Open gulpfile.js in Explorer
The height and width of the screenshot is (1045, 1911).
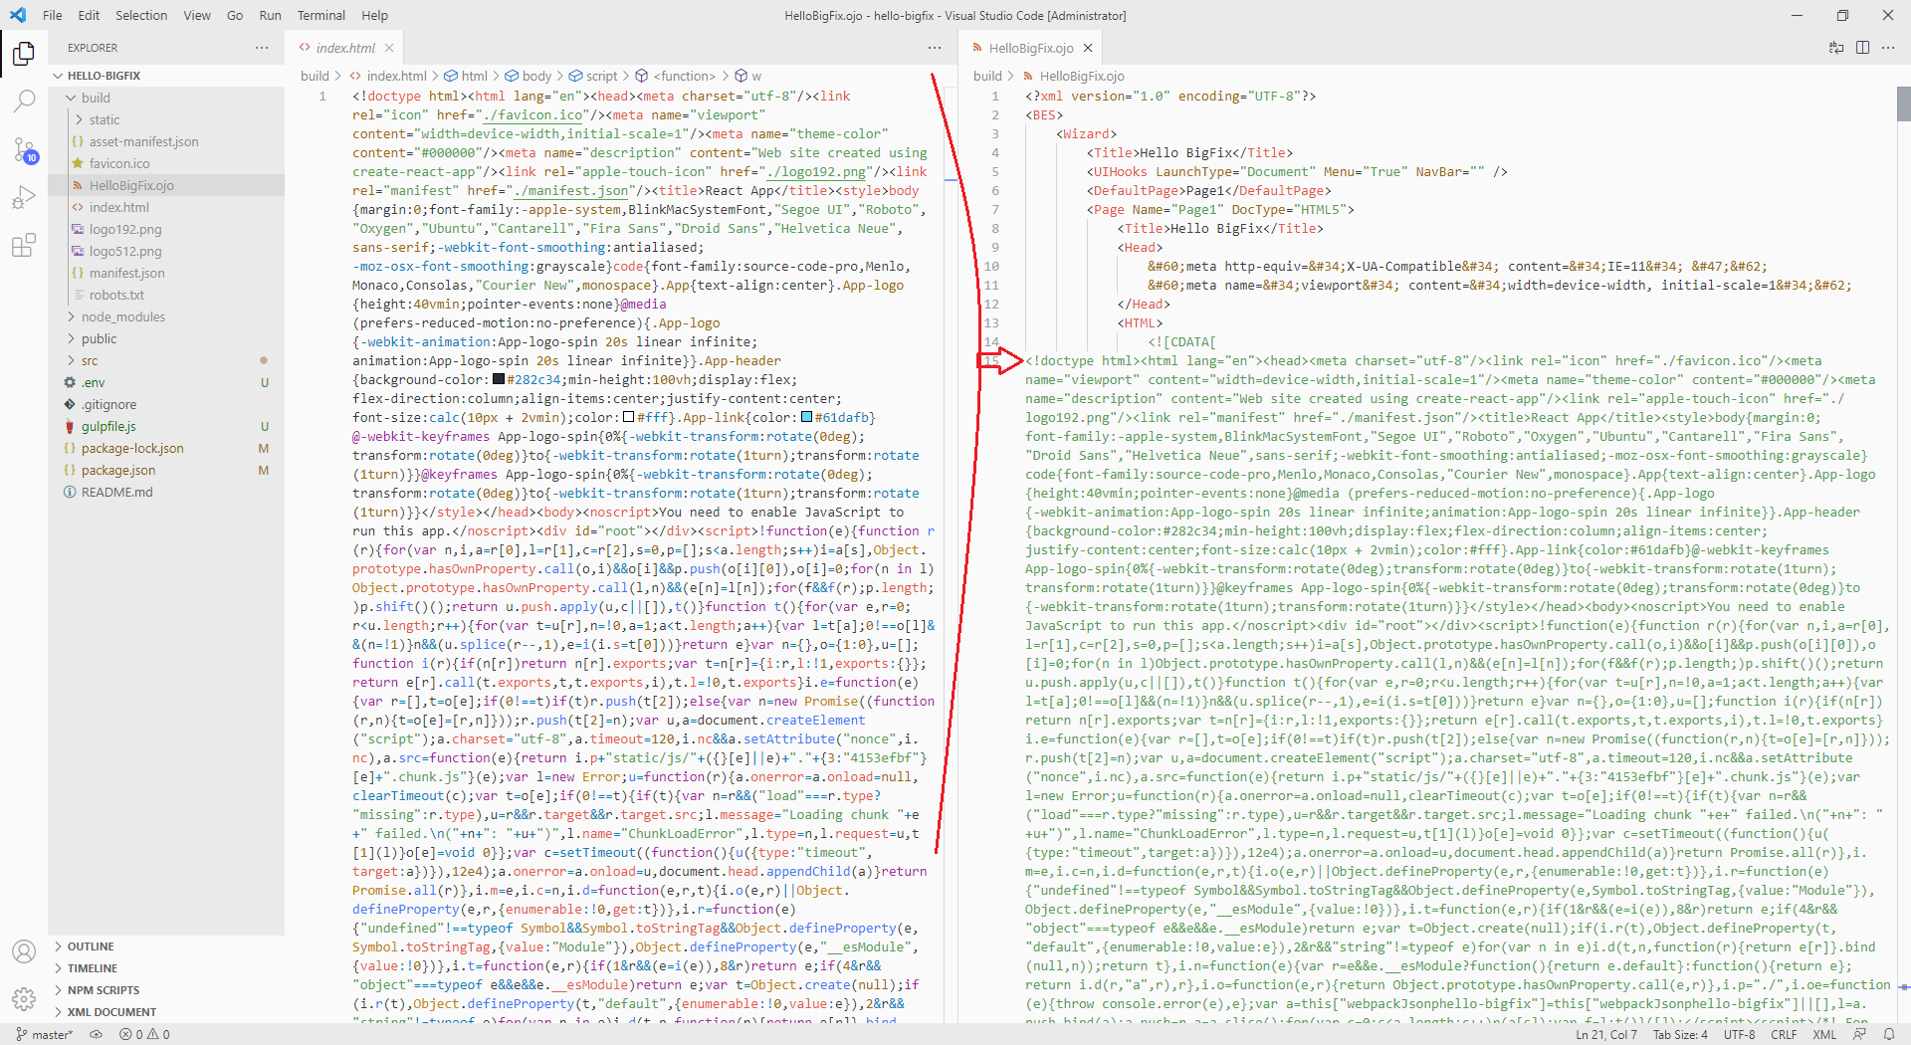[166, 426]
